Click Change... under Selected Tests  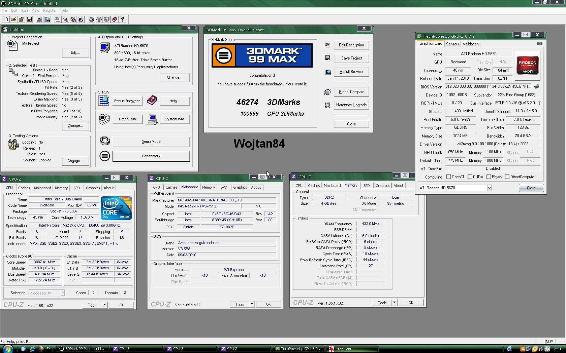point(75,125)
